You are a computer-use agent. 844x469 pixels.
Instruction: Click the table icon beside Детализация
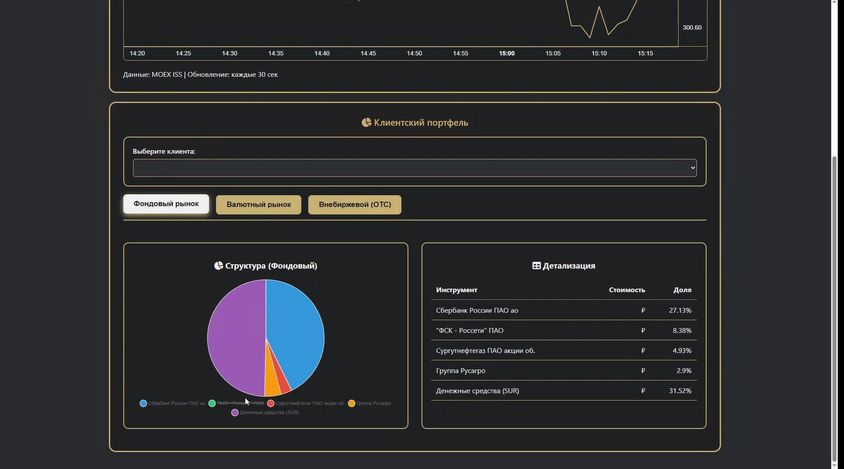[536, 265]
